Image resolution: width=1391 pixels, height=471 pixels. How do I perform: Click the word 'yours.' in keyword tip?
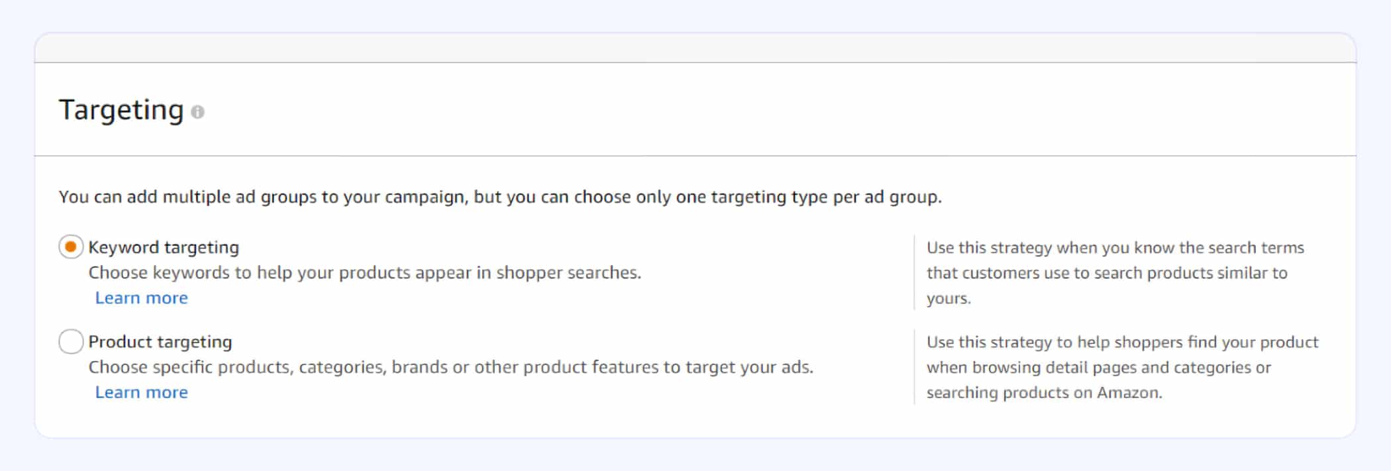pos(949,299)
